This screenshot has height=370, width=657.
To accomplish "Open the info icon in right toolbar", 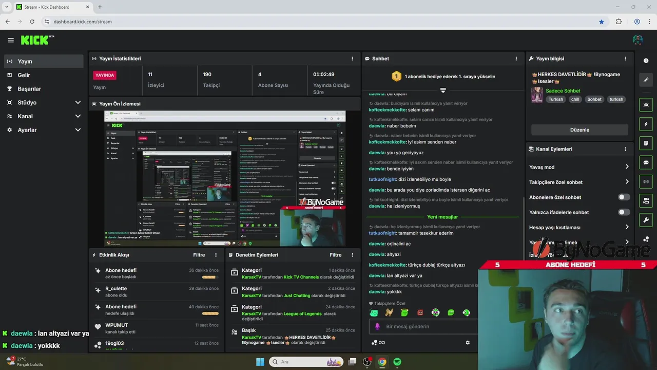I will click(x=646, y=61).
